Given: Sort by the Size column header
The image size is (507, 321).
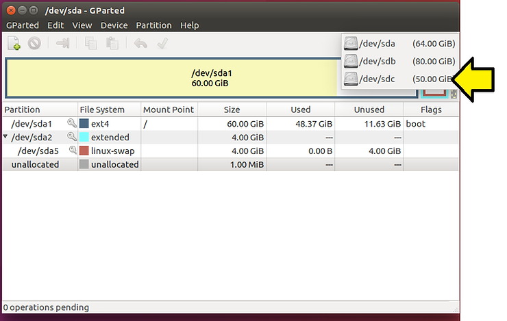Looking at the screenshot, I should [x=232, y=110].
